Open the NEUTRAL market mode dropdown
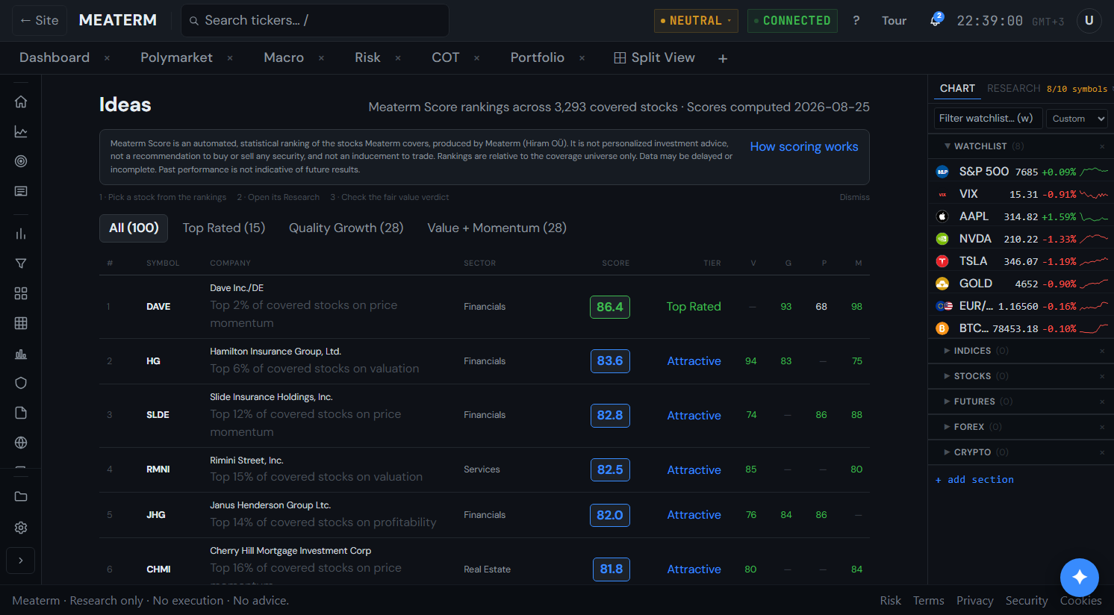 696,21
